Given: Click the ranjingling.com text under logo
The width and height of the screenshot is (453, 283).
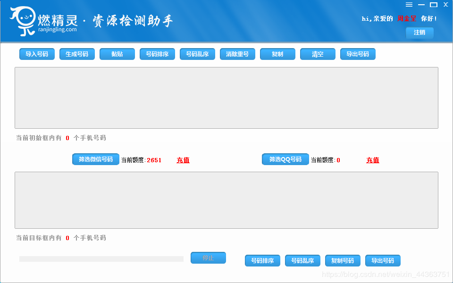Looking at the screenshot, I should (x=58, y=30).
